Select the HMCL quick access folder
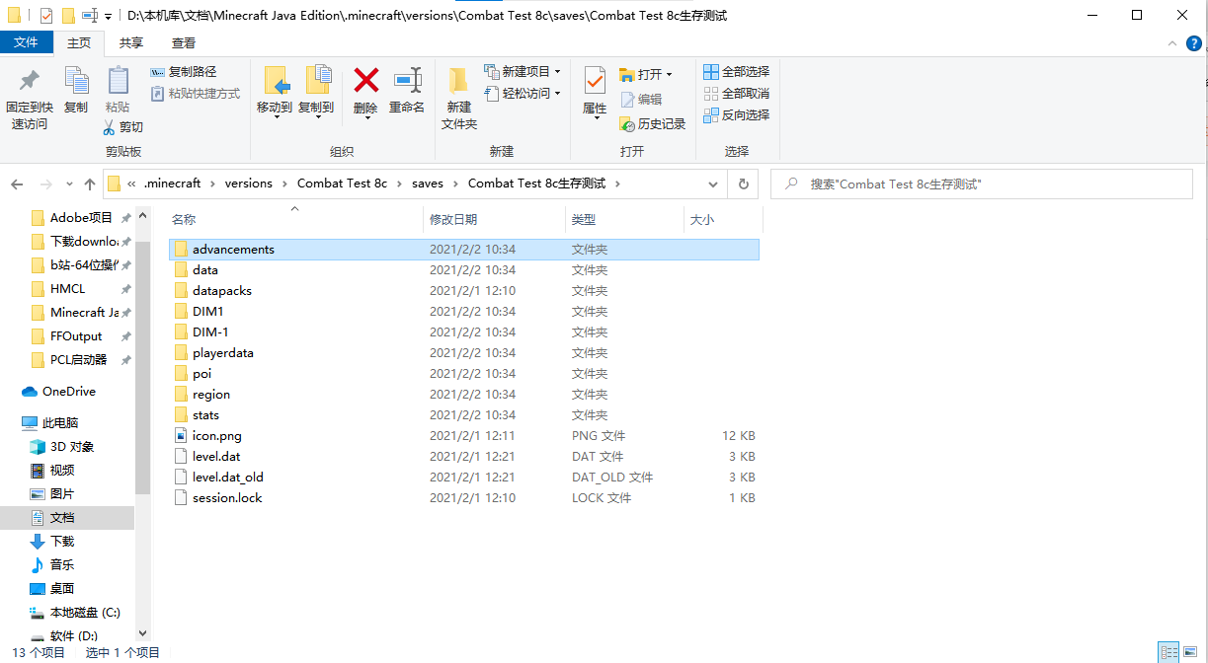The height and width of the screenshot is (663, 1208). click(68, 289)
